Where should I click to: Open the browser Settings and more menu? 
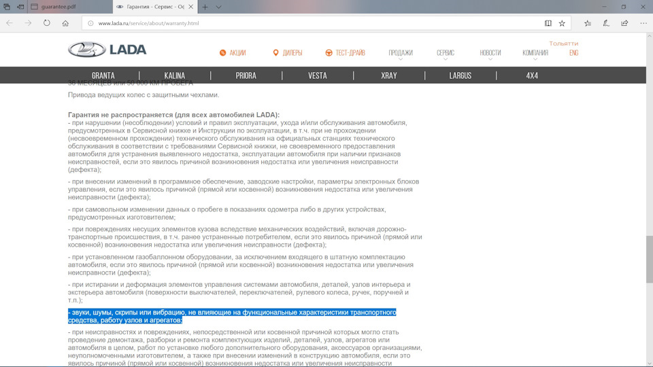pos(643,22)
